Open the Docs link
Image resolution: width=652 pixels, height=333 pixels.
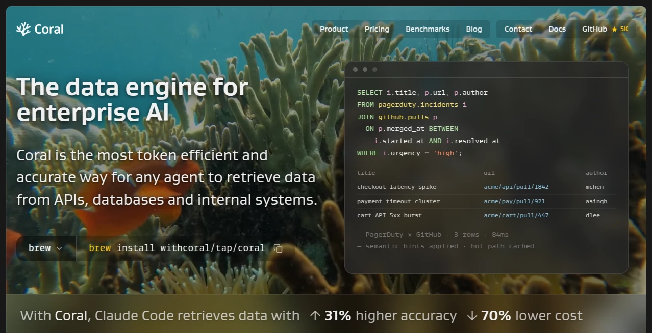[x=557, y=29]
